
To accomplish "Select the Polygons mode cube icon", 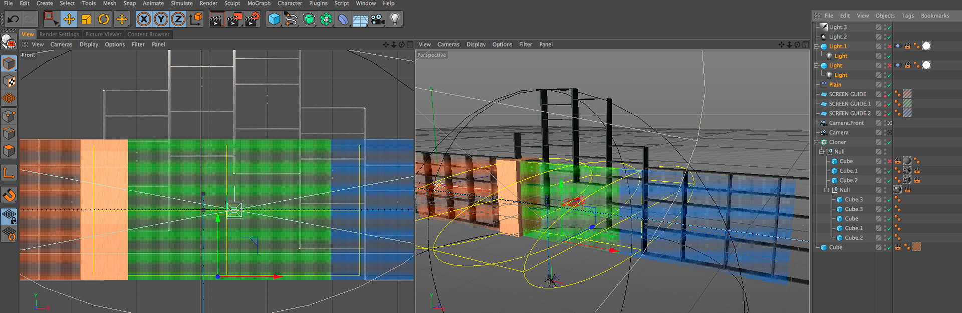I will (9, 151).
